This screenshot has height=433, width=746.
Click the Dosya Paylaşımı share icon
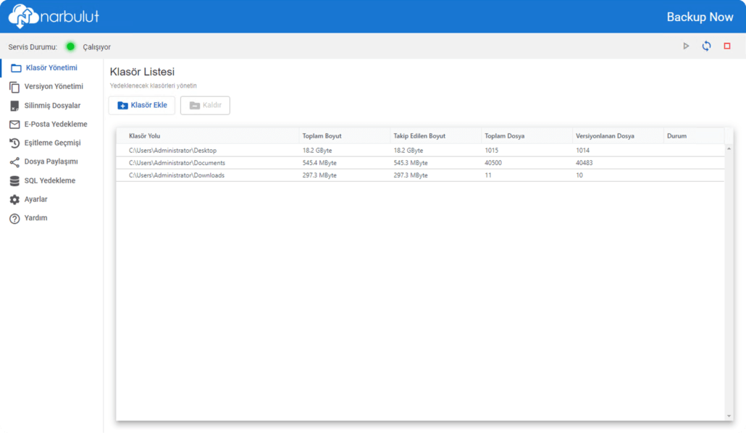14,162
